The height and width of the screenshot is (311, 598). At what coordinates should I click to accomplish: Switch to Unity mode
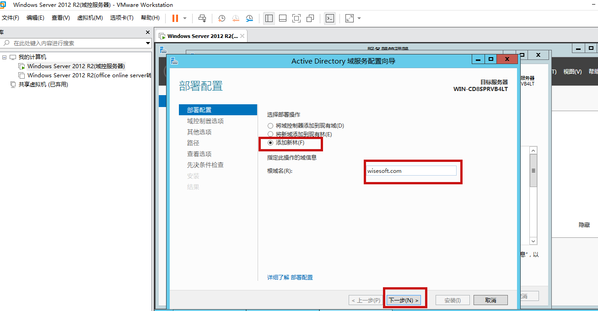pos(310,18)
